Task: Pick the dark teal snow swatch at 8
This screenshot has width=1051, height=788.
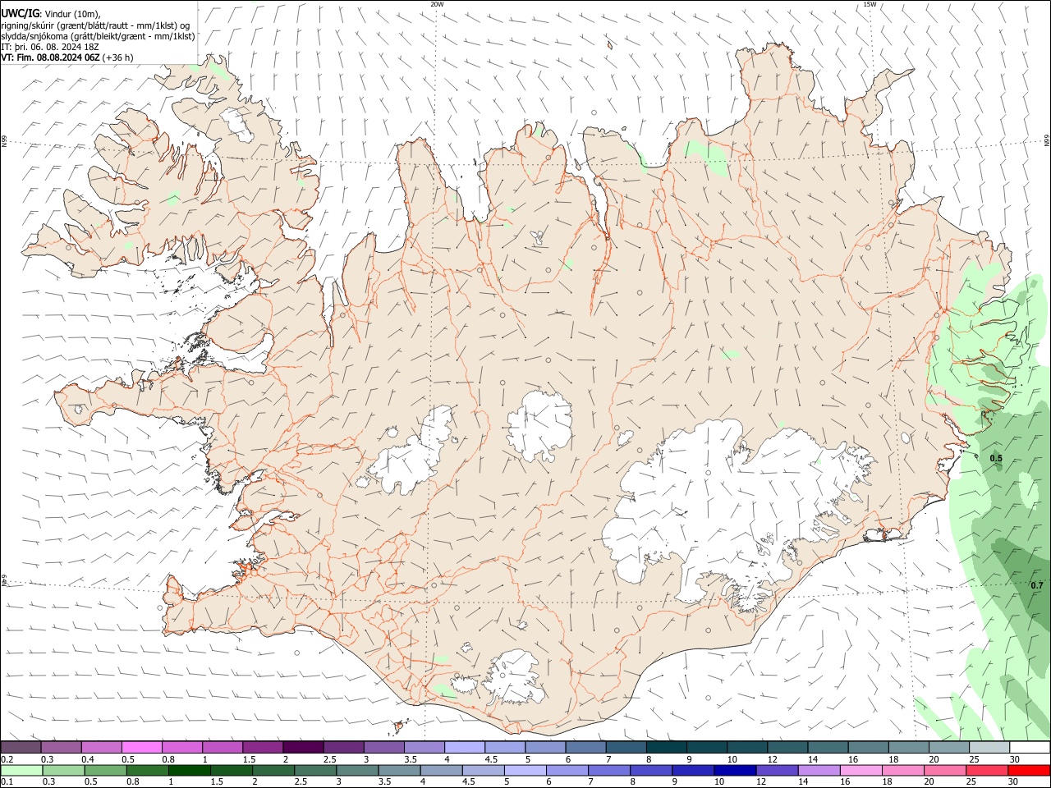Action: click(666, 747)
